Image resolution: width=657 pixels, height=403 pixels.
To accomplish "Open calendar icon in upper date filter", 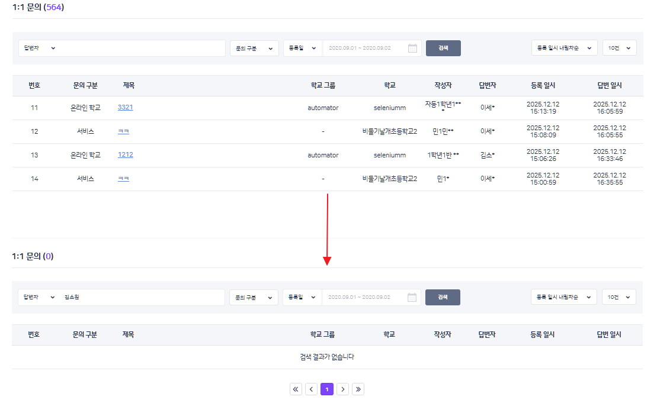I will (413, 49).
